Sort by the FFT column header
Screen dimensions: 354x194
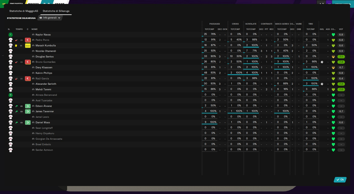266,29
